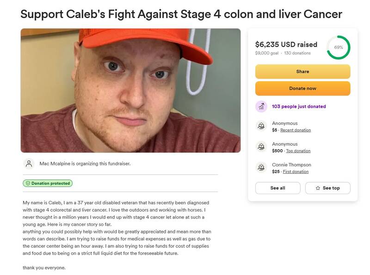Click the organizer profile icon next to Mac Mcalpine

tap(29, 163)
